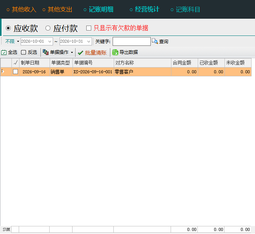Select all rows via 全选 text
Screen dimensions: 255x234
coord(13,52)
